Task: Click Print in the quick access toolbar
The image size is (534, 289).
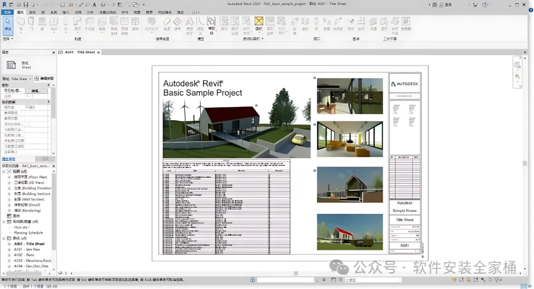Action: 62,5
